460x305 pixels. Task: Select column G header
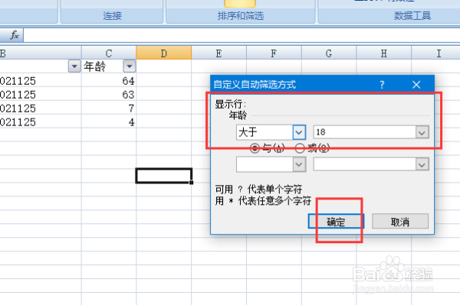329,54
